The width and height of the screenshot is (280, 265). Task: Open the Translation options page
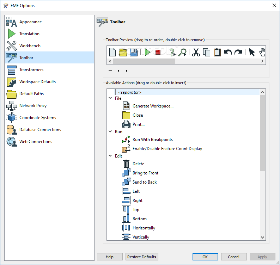(x=49, y=34)
